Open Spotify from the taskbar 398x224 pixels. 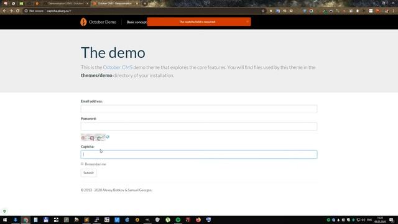(x=178, y=220)
